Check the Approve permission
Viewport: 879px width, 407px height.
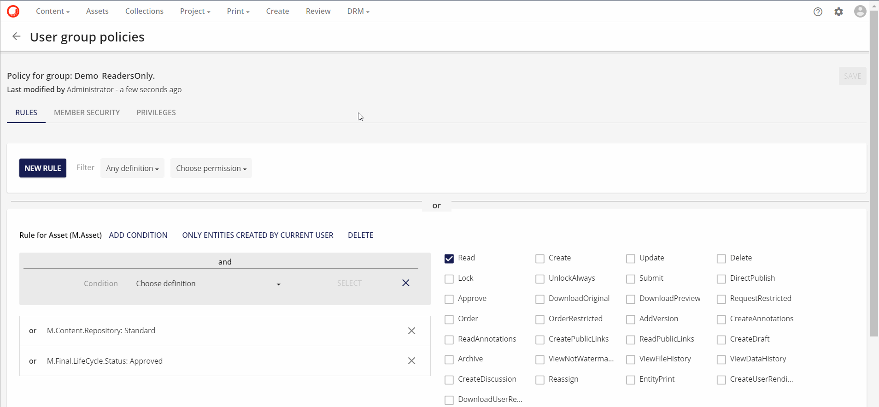click(449, 299)
